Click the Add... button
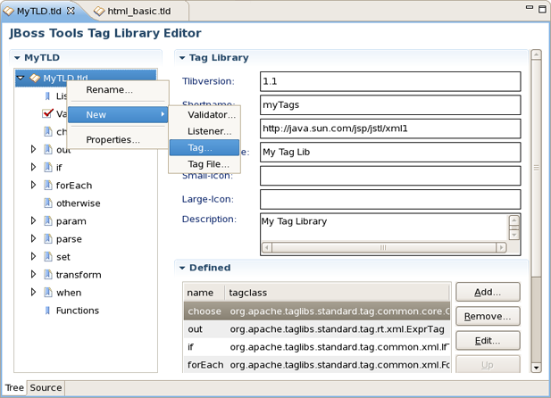The image size is (551, 398). tap(488, 292)
